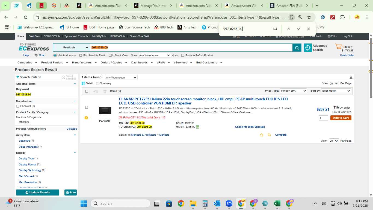
Task: Close the find-in-page bar
Action: [308, 29]
